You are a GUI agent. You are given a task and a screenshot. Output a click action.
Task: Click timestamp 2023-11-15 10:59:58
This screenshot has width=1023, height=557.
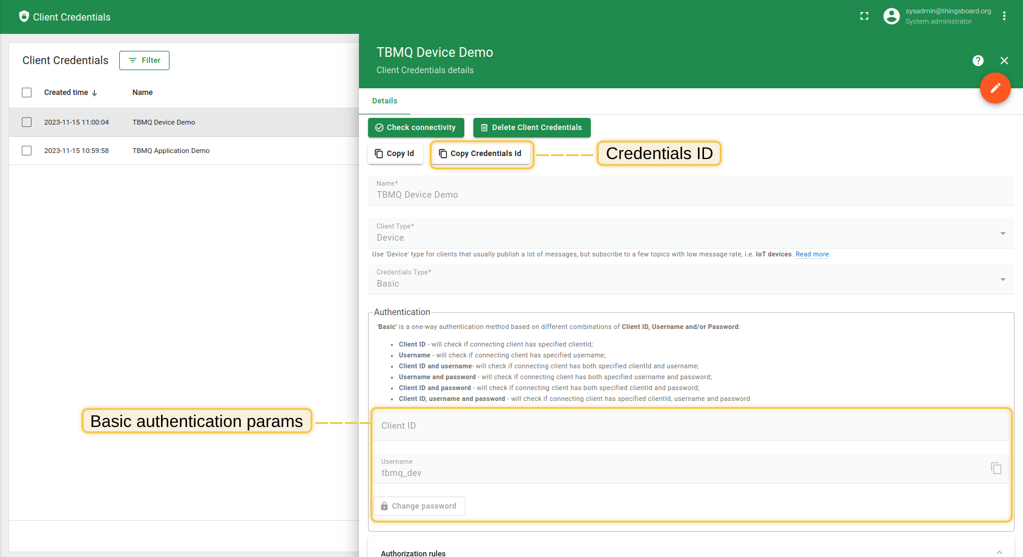pyautogui.click(x=76, y=151)
